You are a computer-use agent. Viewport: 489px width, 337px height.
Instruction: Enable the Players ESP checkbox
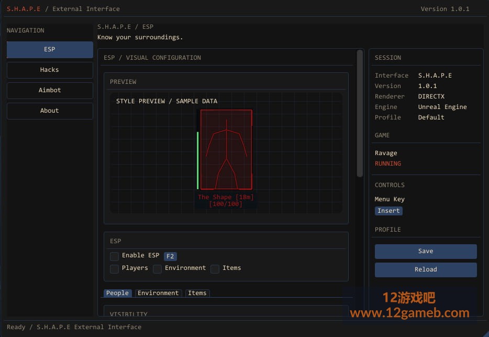115,268
